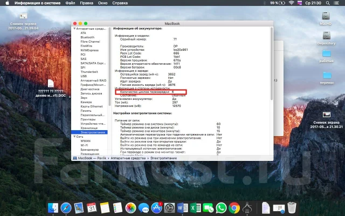345x216 pixels.
Task: Open Calendar in the dock
Action: tap(92, 208)
